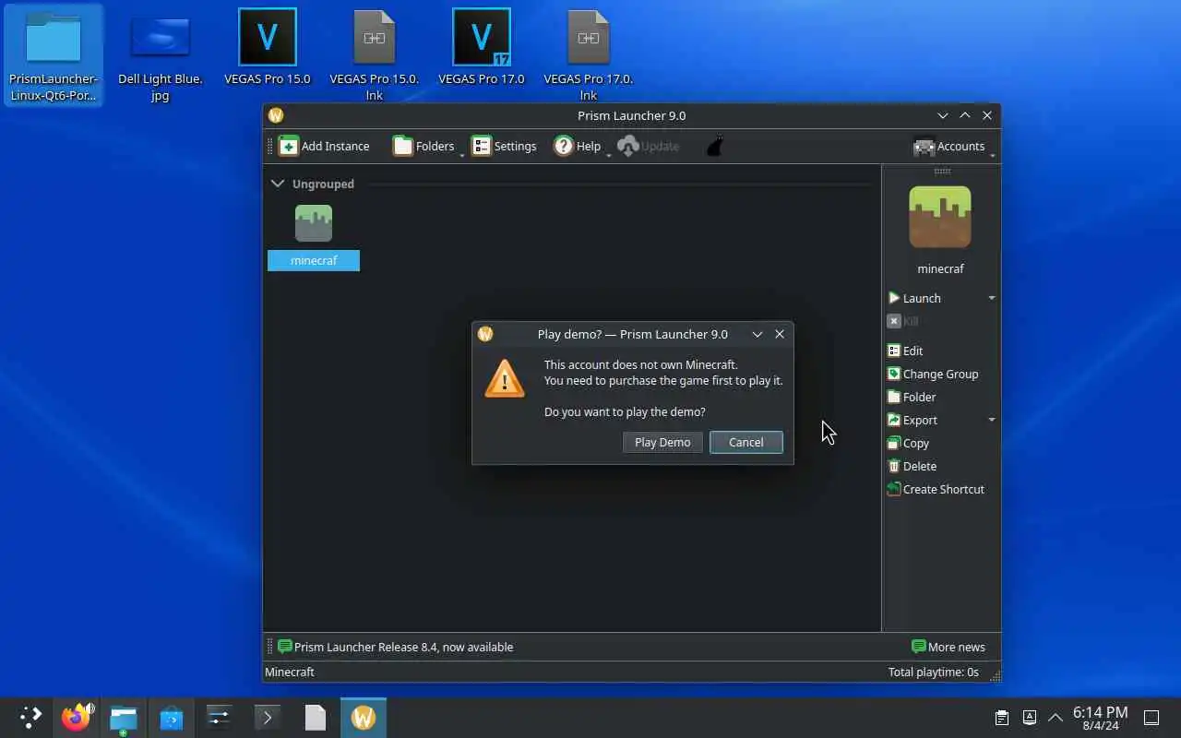This screenshot has height=738, width=1181.
Task: Open system settings sliders taskbar icon
Action: [x=220, y=718]
